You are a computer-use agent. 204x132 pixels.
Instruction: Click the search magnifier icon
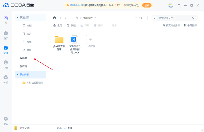click(x=193, y=18)
